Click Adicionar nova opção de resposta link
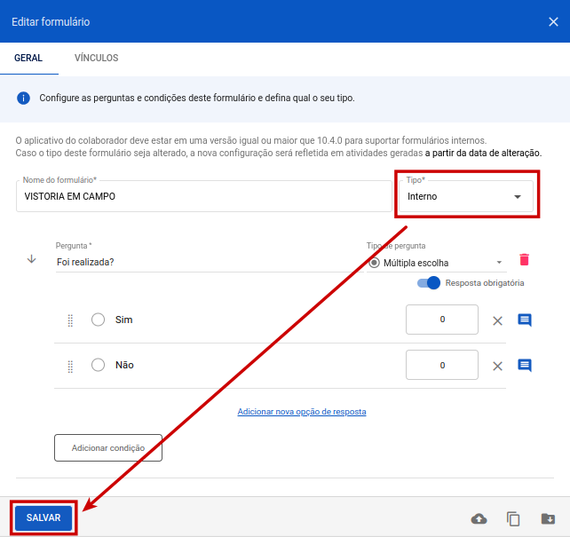 point(302,412)
